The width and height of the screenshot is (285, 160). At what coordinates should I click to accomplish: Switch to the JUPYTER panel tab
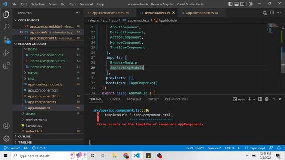[115, 100]
